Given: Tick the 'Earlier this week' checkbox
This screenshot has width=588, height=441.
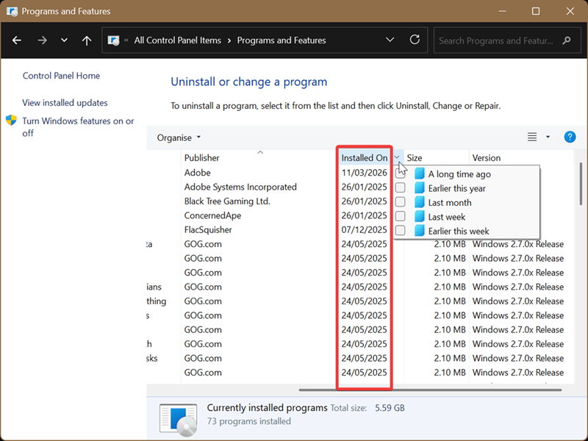Looking at the screenshot, I should 400,230.
